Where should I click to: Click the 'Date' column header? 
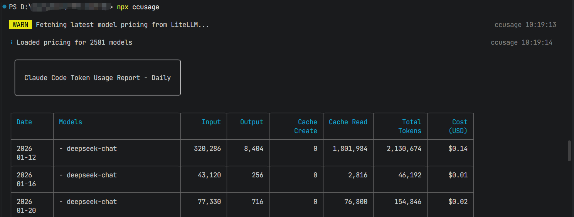(24, 122)
